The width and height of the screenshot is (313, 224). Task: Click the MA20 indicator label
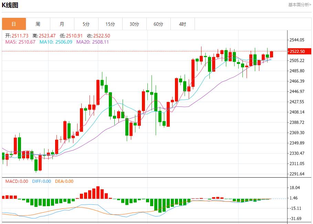pyautogui.click(x=92, y=42)
